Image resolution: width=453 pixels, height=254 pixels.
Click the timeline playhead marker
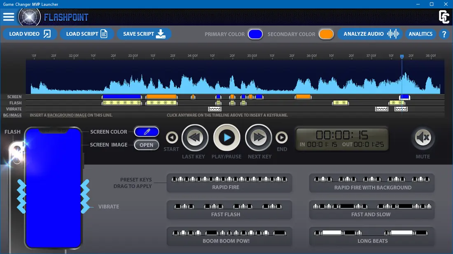click(402, 57)
